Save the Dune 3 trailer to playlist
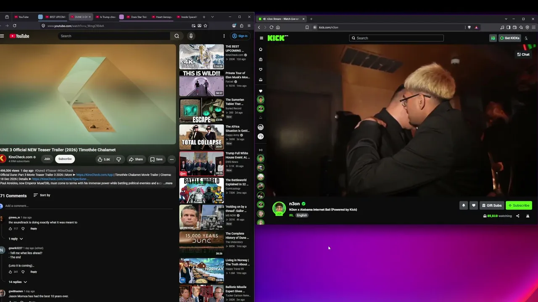538x302 pixels. point(156,159)
